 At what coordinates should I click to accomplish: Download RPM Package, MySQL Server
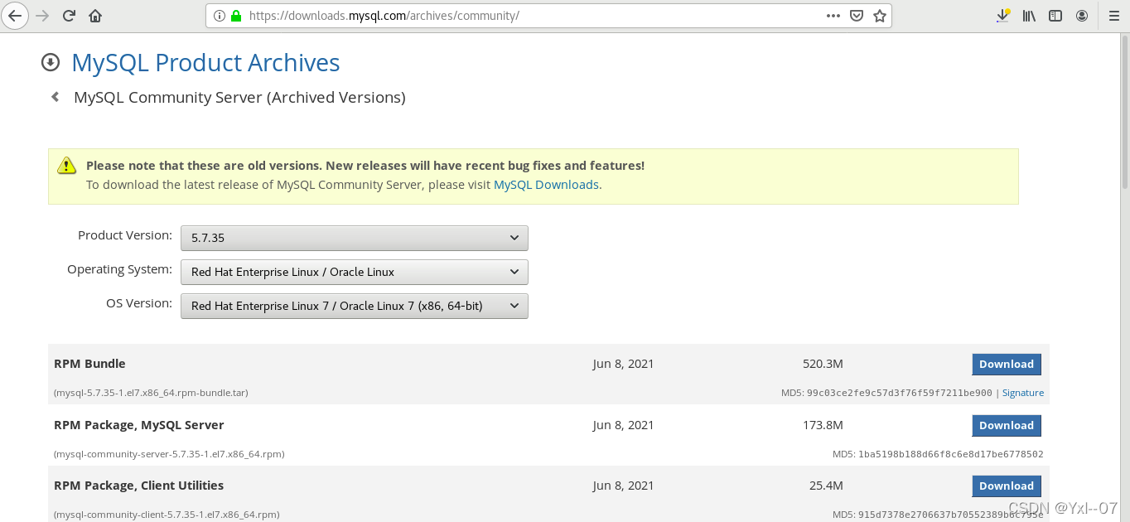coord(1007,425)
